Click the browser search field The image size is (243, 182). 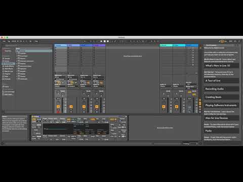tap(27, 45)
